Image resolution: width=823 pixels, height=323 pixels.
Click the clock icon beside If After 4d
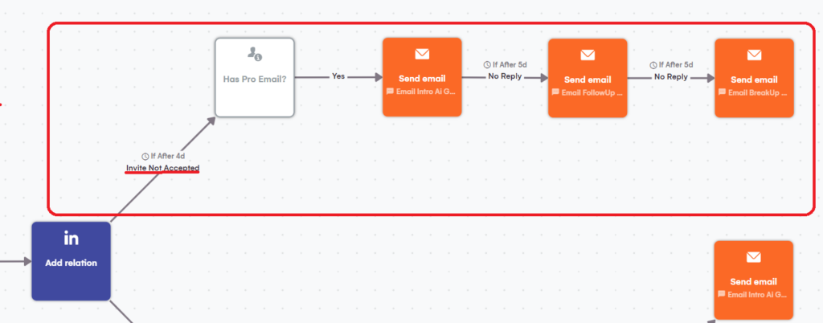(145, 156)
